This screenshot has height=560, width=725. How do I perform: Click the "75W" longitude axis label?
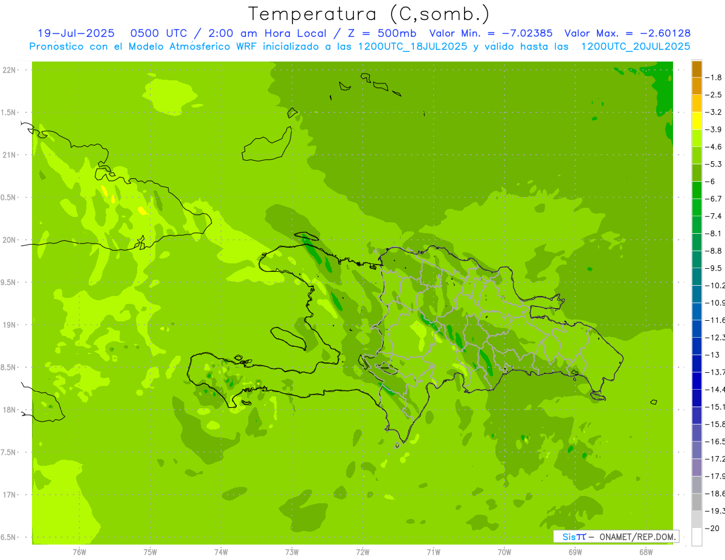(x=150, y=552)
